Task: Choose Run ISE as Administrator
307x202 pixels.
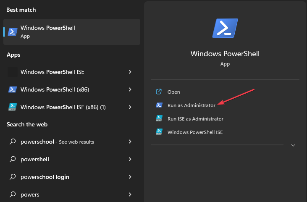Action: click(195, 119)
